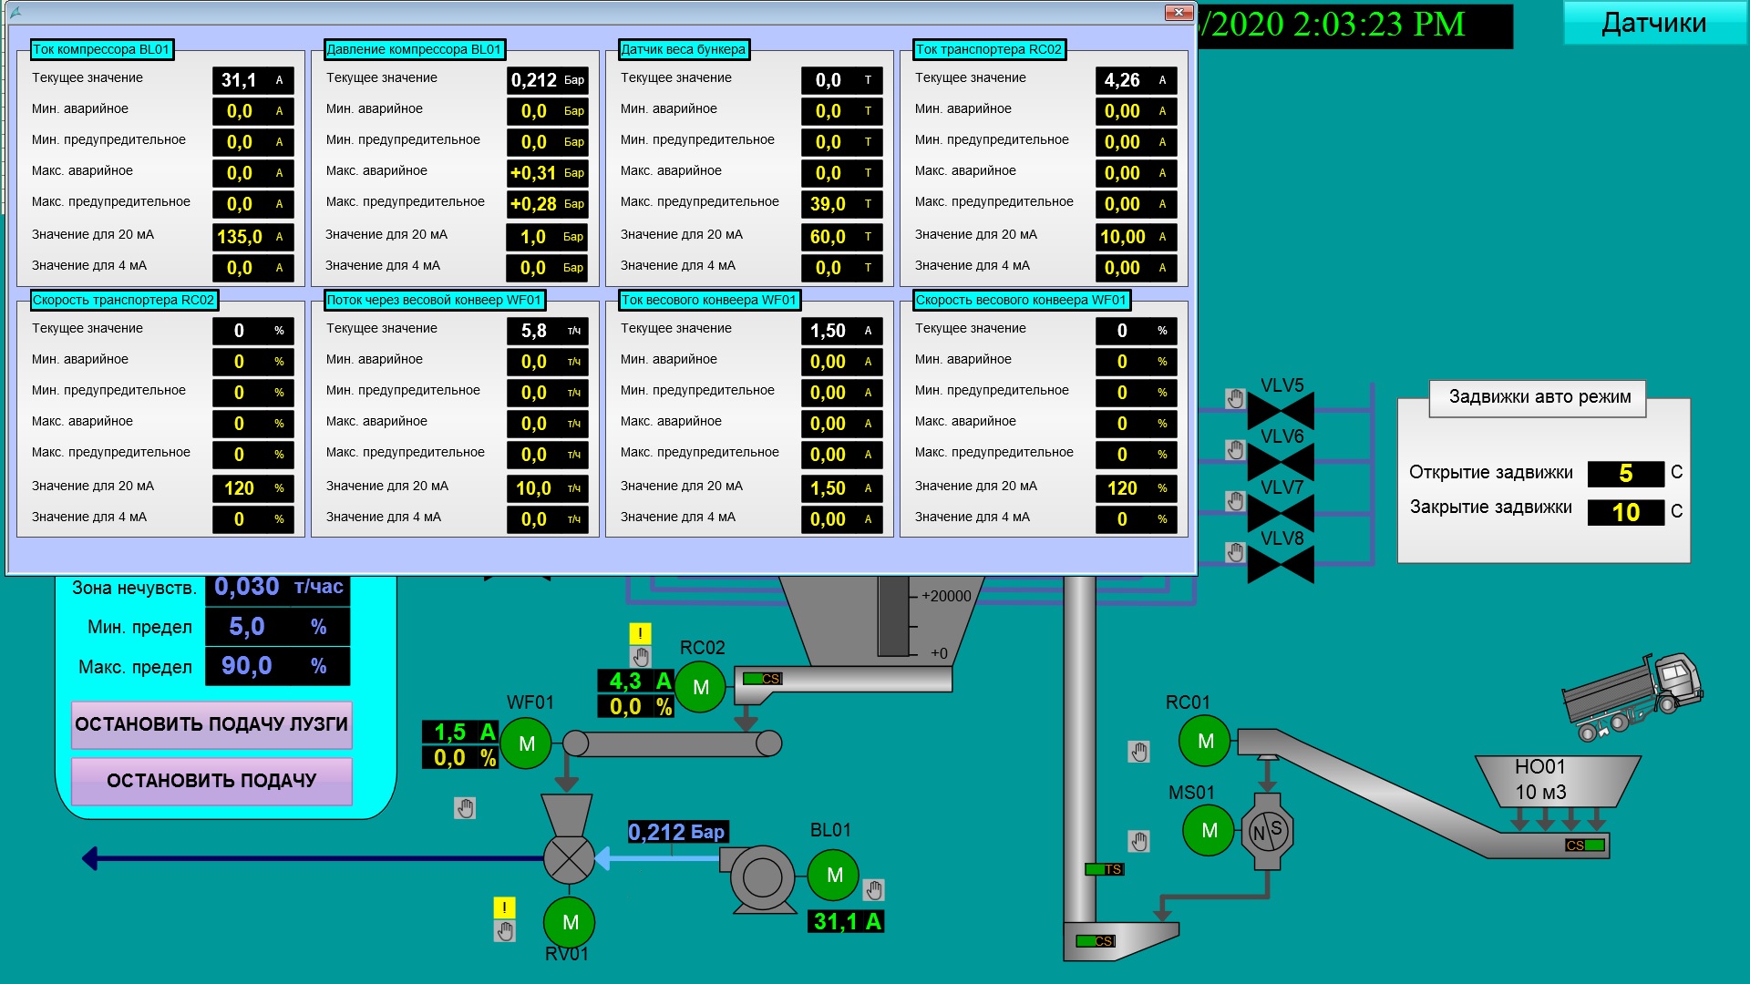Toggle manual mode hand next to VLV5
The width and height of the screenshot is (1750, 984).
1235,398
